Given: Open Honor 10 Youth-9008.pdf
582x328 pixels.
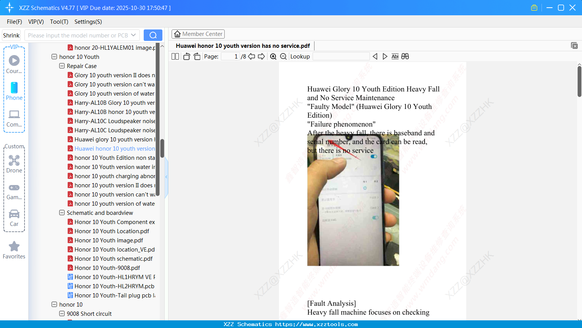Looking at the screenshot, I should pos(104,268).
